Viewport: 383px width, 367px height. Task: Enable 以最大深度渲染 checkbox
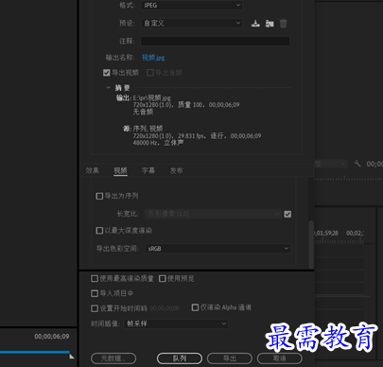99,231
